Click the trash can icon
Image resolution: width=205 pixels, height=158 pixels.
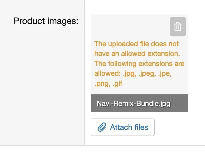pos(178,27)
